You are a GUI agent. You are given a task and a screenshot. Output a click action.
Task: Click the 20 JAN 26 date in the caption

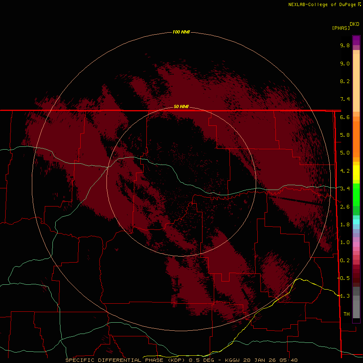(259, 360)
